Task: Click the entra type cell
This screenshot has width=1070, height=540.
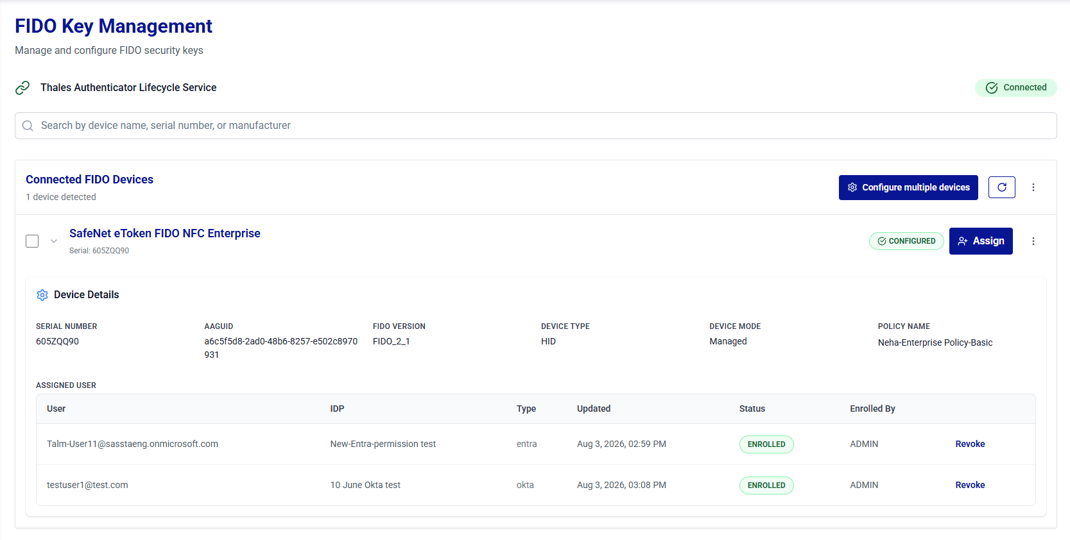Action: [x=527, y=444]
